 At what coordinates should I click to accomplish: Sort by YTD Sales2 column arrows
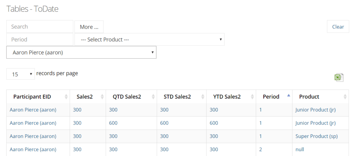coord(253,97)
